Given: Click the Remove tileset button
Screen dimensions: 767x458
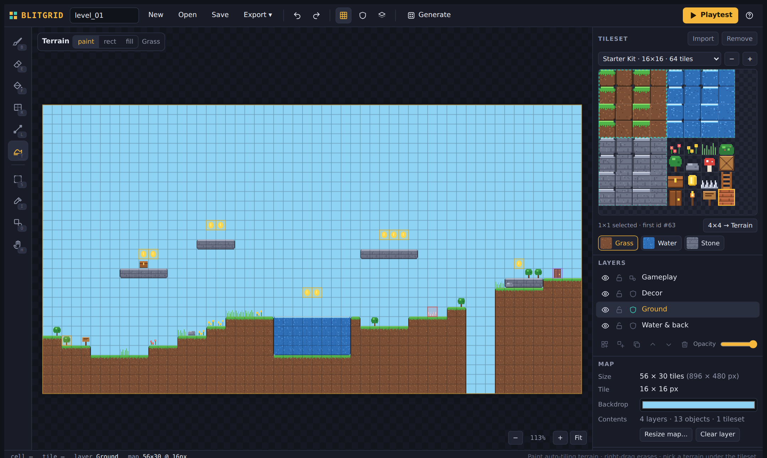Looking at the screenshot, I should point(739,39).
